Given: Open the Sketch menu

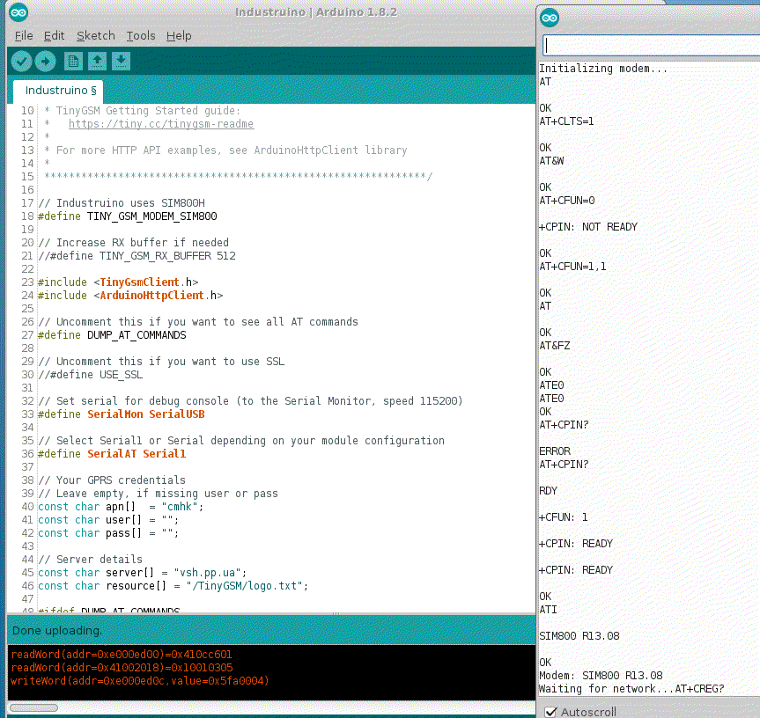Looking at the screenshot, I should point(95,36).
